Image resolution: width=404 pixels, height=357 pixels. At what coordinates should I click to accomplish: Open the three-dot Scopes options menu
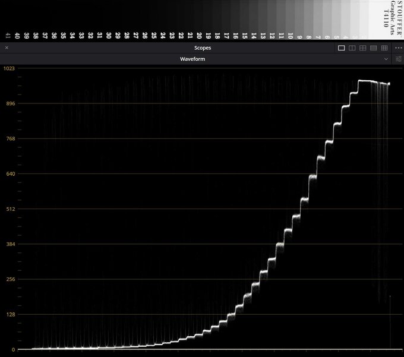(398, 48)
